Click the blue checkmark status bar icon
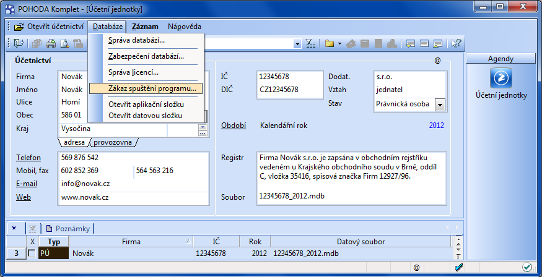The image size is (542, 277). 459,267
